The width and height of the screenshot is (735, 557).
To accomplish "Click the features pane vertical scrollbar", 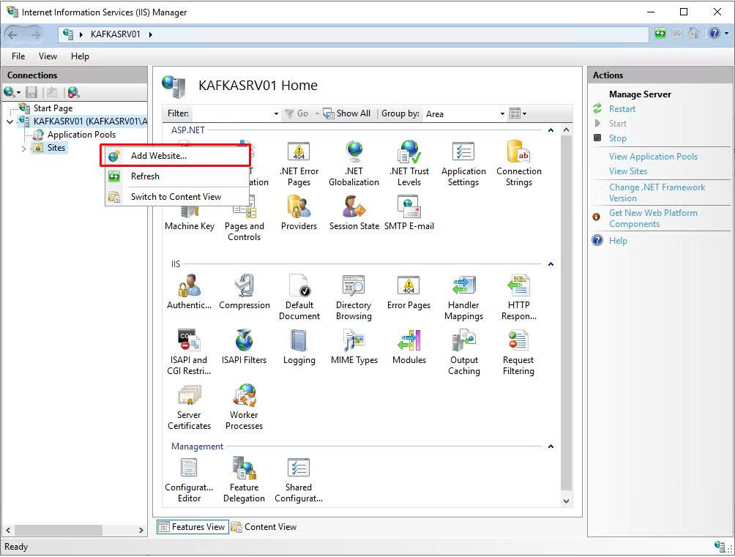I will point(566,315).
